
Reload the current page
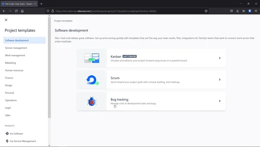point(16,11)
